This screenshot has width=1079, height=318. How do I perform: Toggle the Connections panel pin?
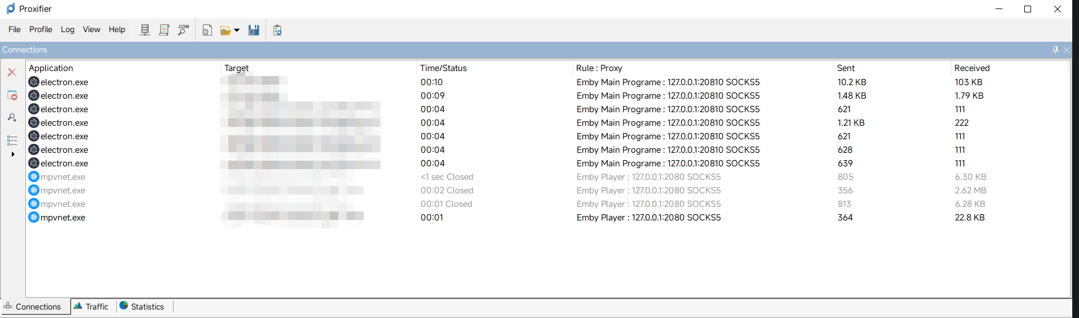pos(1055,50)
